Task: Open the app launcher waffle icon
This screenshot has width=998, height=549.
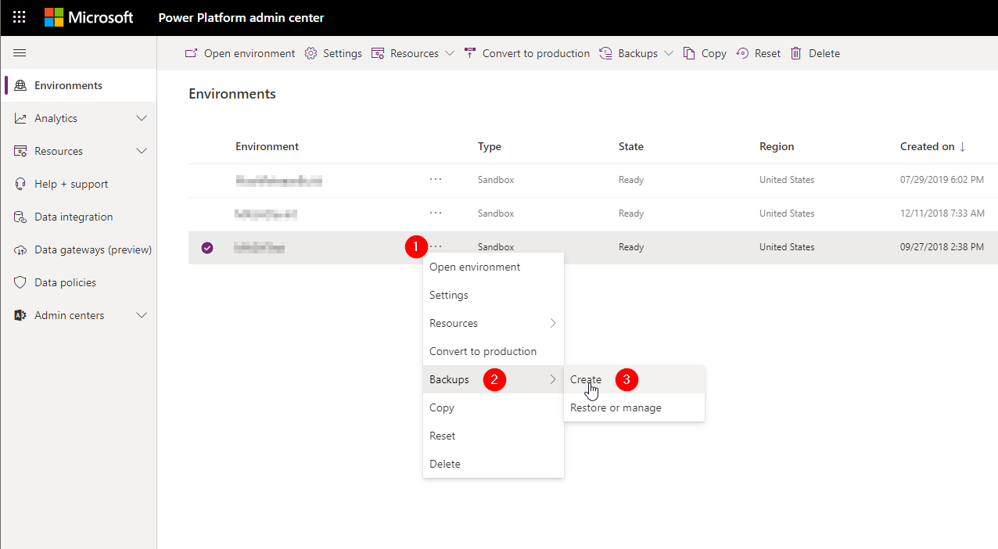Action: click(x=20, y=17)
